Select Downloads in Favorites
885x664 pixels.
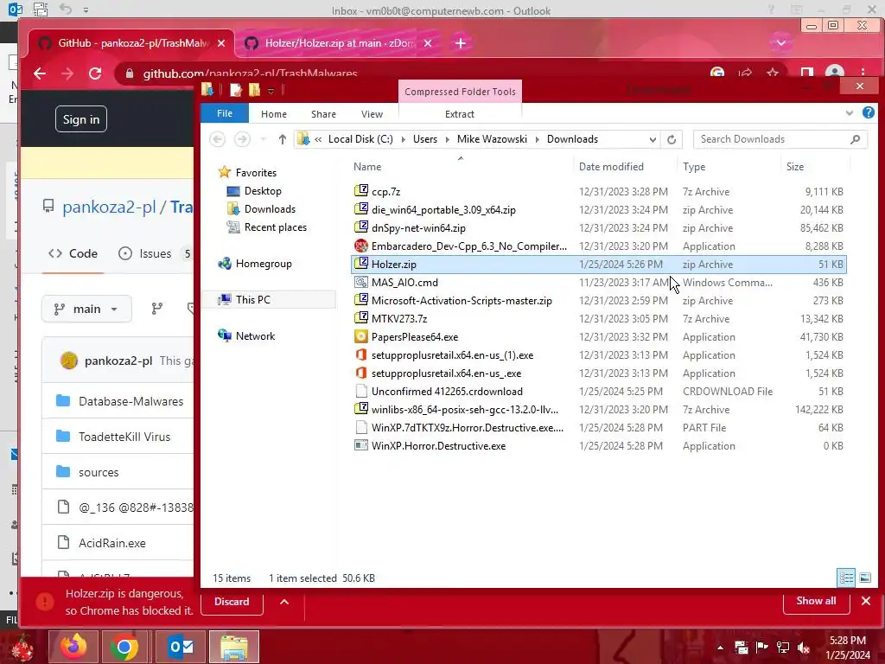(x=270, y=209)
